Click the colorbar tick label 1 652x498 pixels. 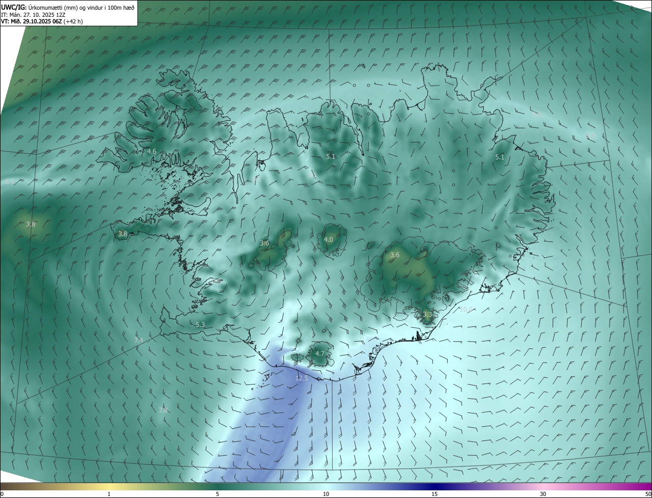(109, 494)
